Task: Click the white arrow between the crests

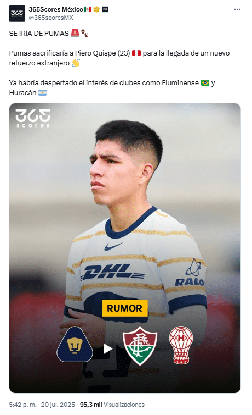Action: click(x=108, y=349)
